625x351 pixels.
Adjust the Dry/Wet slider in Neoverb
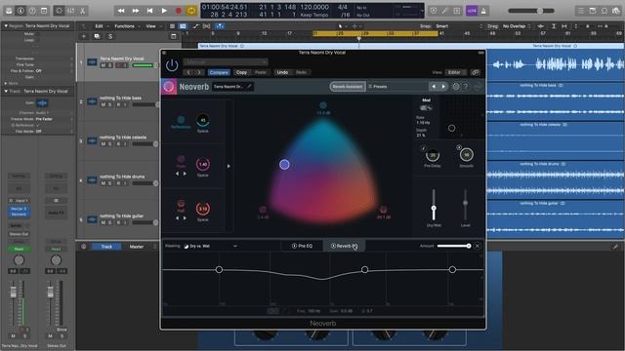(434, 206)
